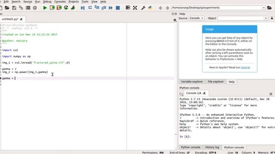Close the Console 1/A tab
This screenshot has height=154, width=275.
tap(205, 93)
